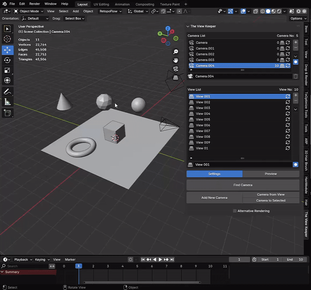The width and height of the screenshot is (311, 290).
Task: Open the Add menu in viewport header
Action: coord(75,11)
